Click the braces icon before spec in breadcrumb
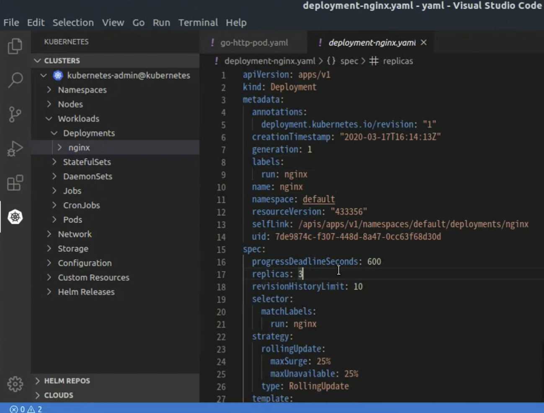This screenshot has width=544, height=413. (x=331, y=61)
